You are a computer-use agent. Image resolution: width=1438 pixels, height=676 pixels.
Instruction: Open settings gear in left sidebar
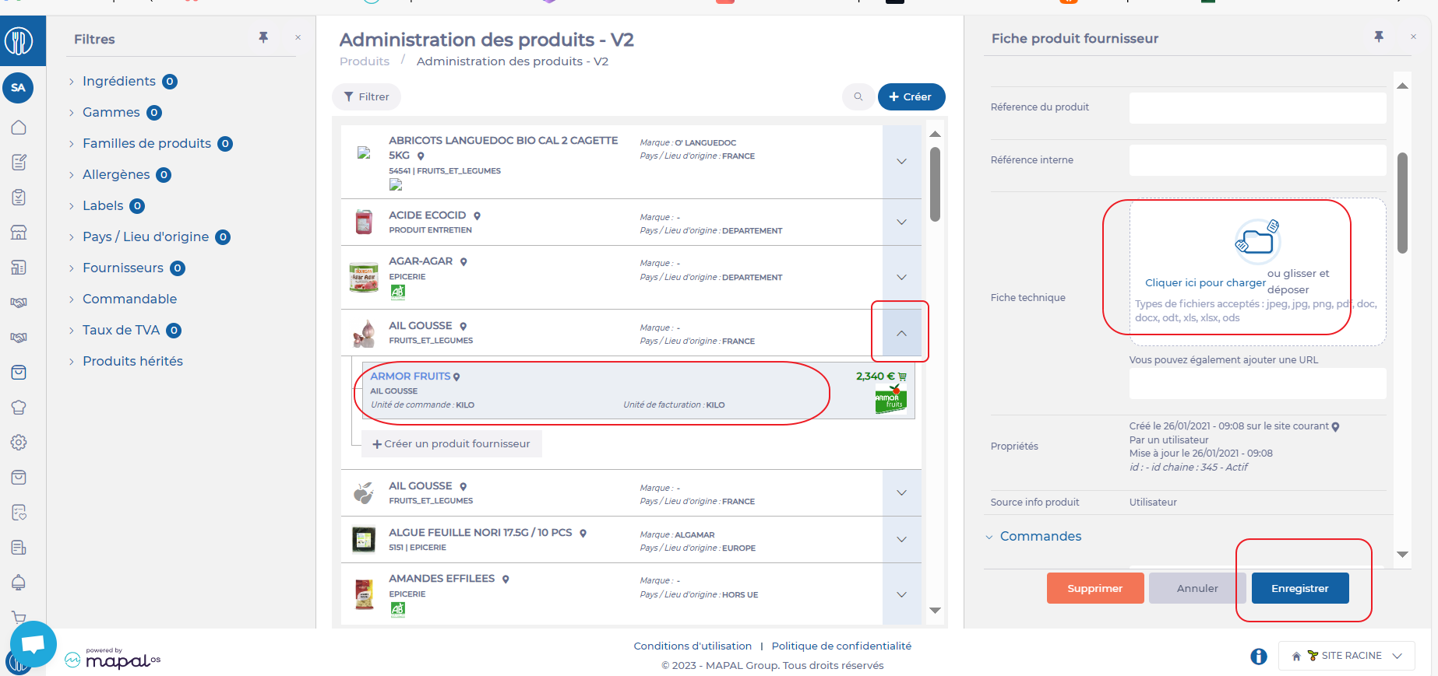point(19,443)
